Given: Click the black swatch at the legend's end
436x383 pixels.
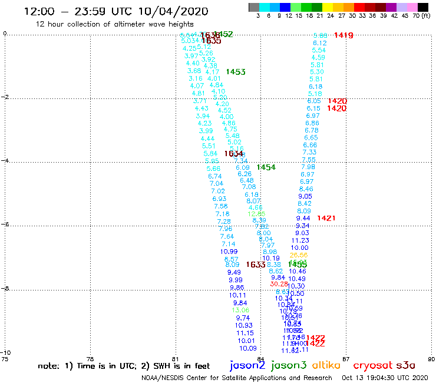Looking at the screenshot, I should click(423, 7).
